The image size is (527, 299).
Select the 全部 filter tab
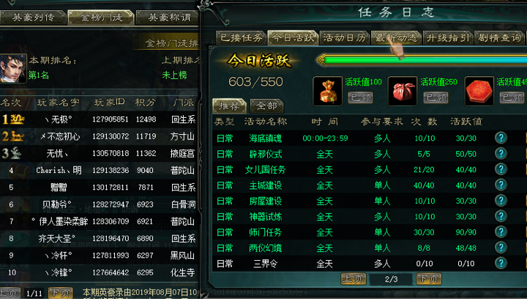266,106
